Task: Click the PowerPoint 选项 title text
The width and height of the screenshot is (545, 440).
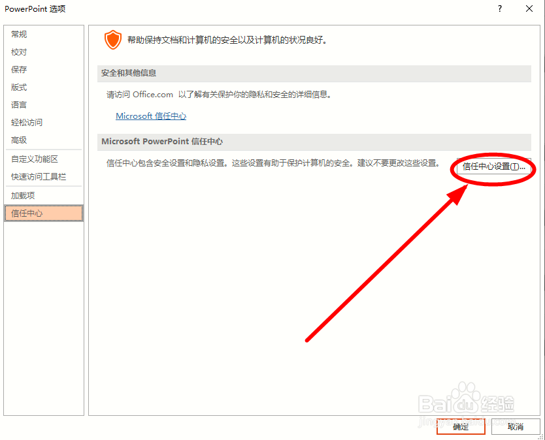Action: coord(35,8)
